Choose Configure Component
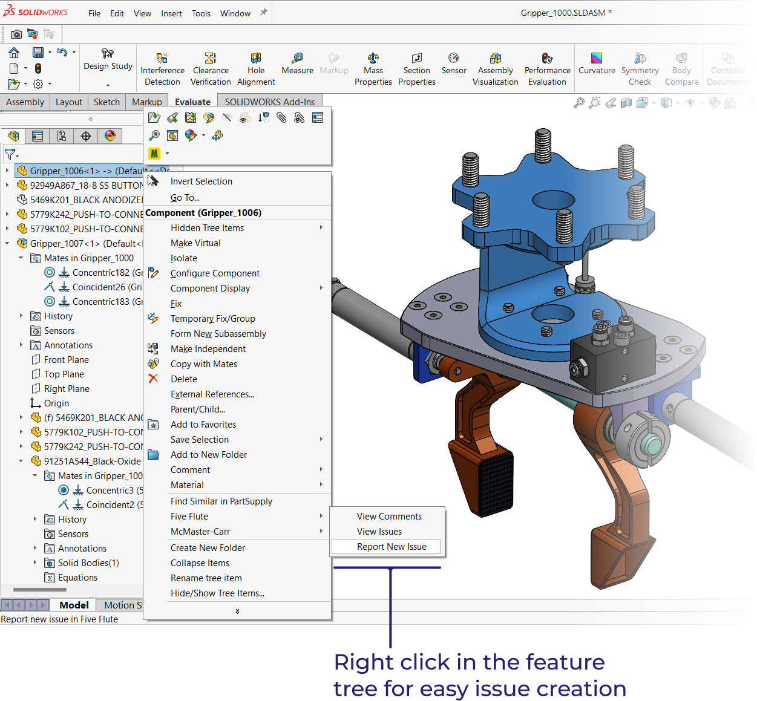This screenshot has width=757, height=701. coord(238,273)
